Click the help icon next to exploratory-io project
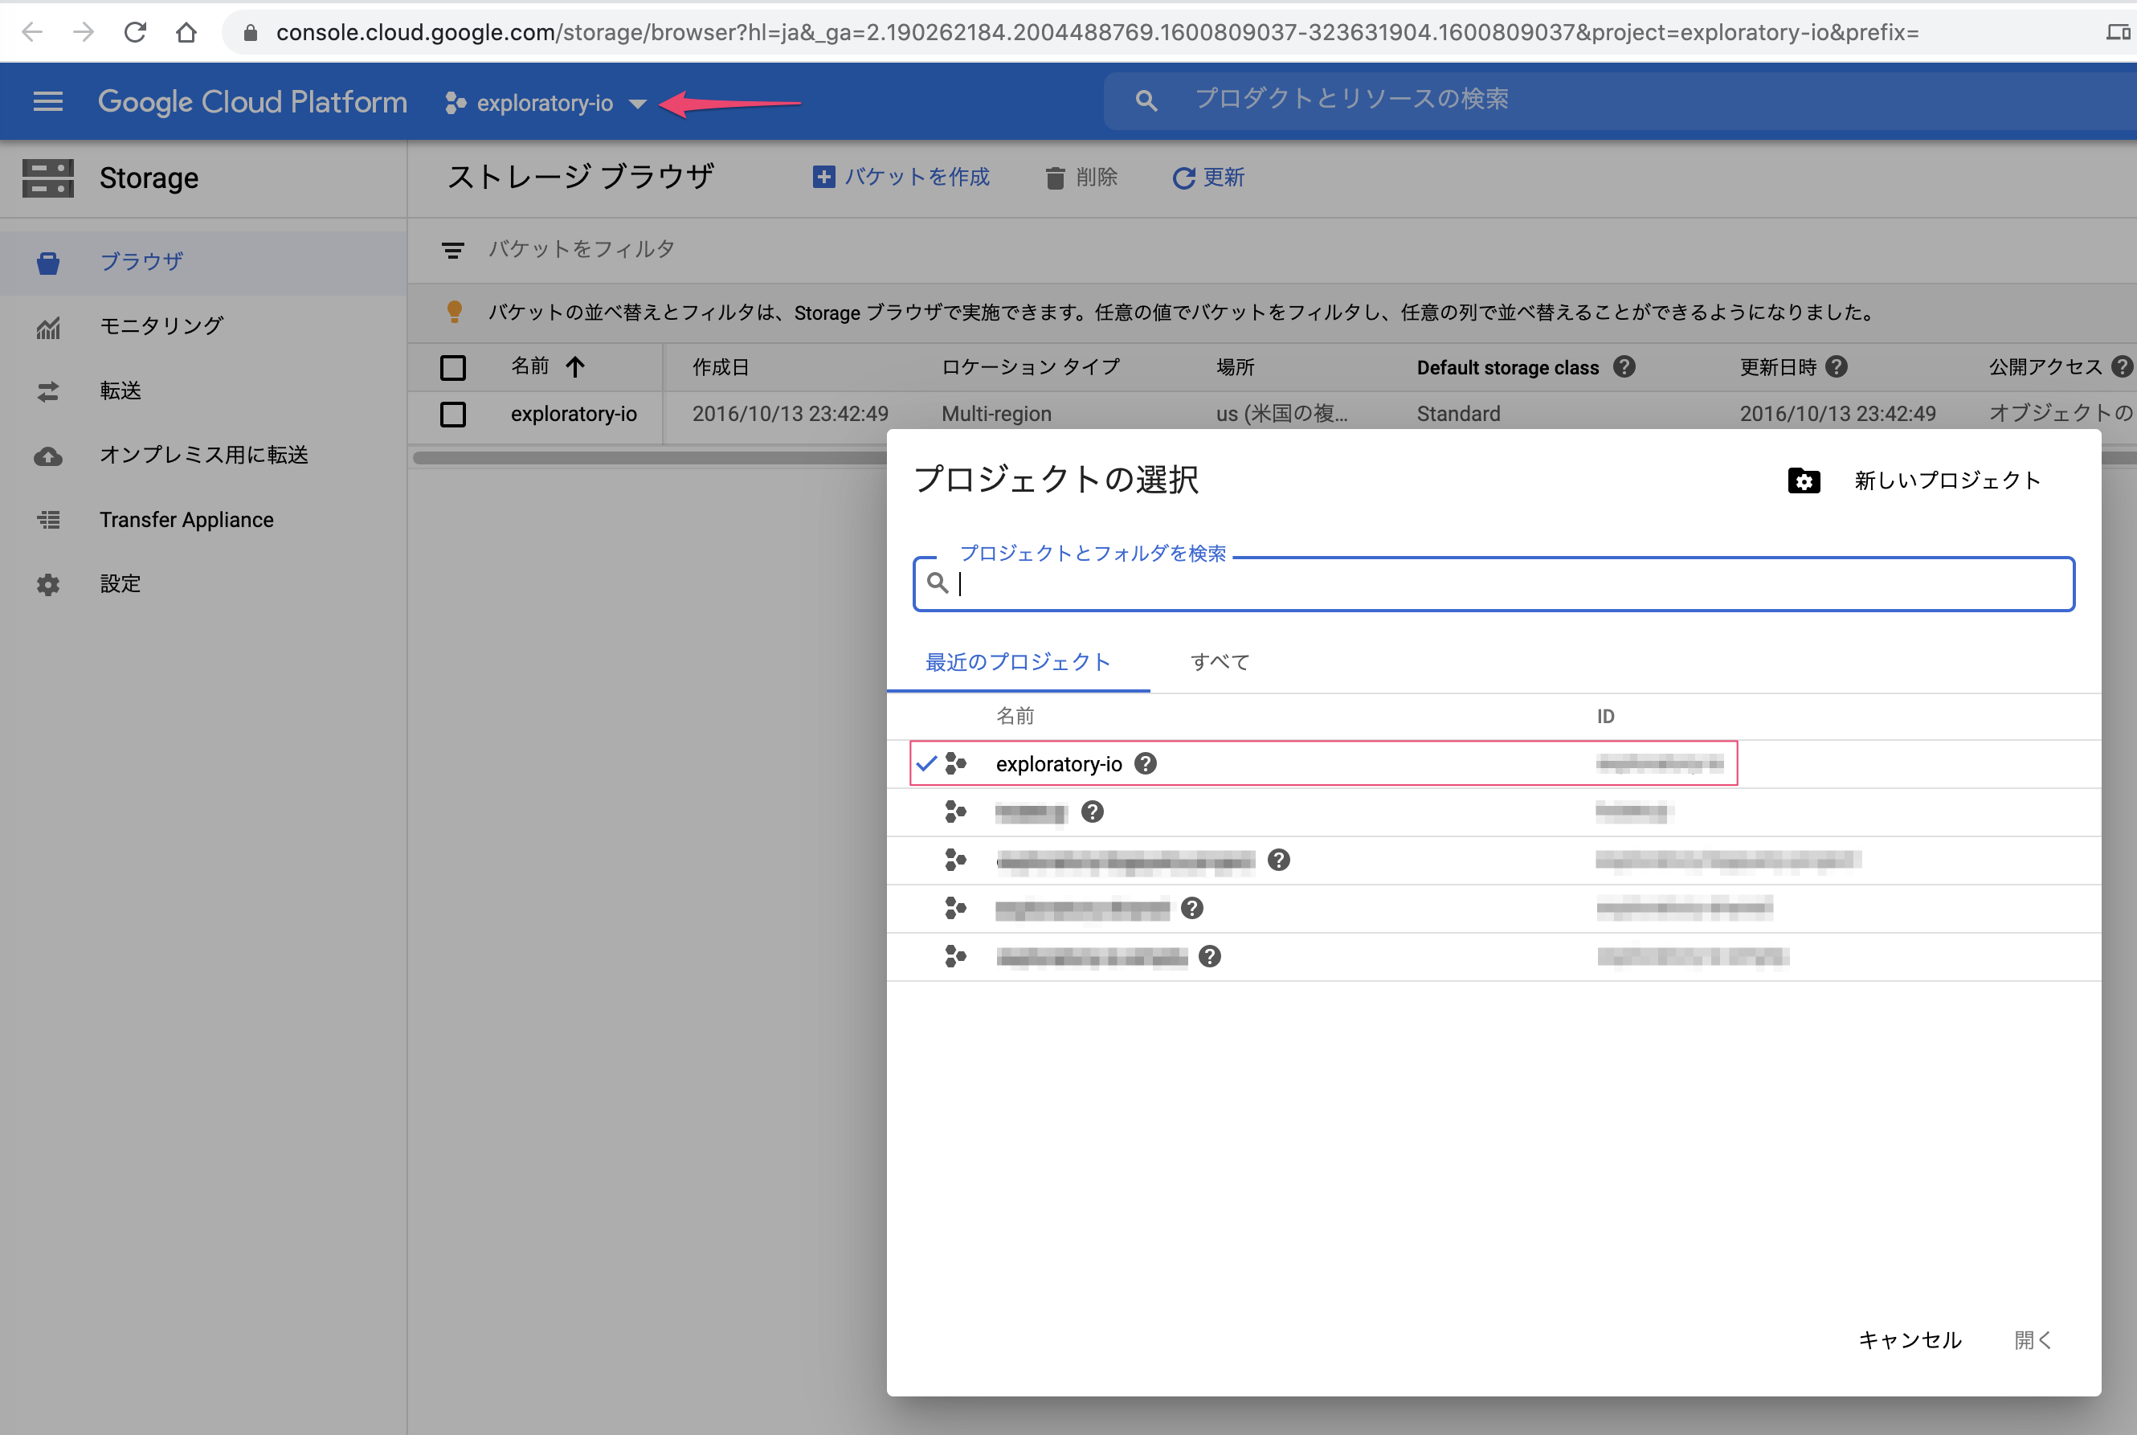 pyautogui.click(x=1146, y=763)
